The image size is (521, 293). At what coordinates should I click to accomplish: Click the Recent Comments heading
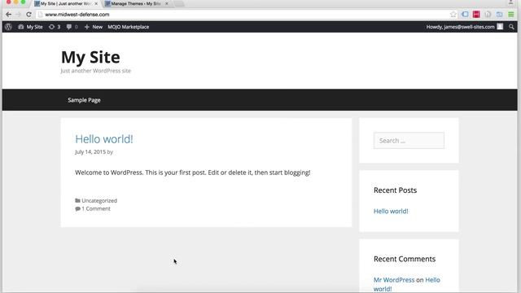405,259
